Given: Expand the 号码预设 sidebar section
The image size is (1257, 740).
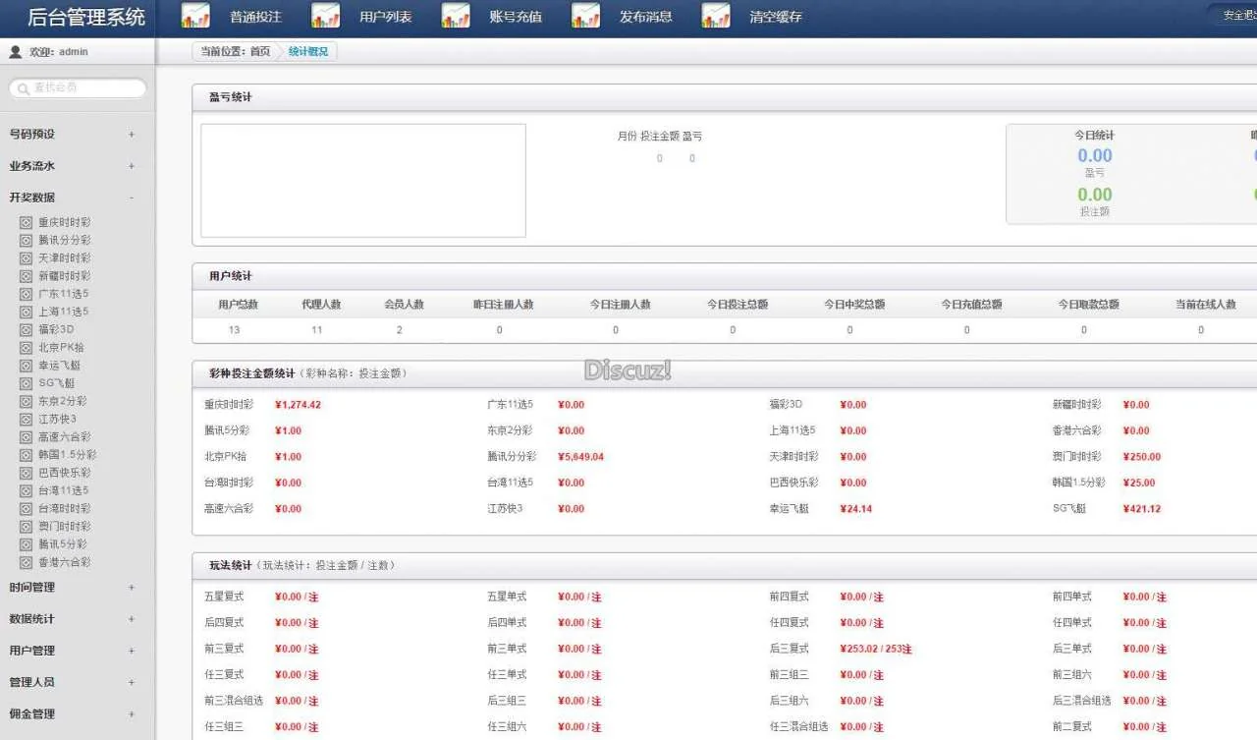Looking at the screenshot, I should 132,135.
